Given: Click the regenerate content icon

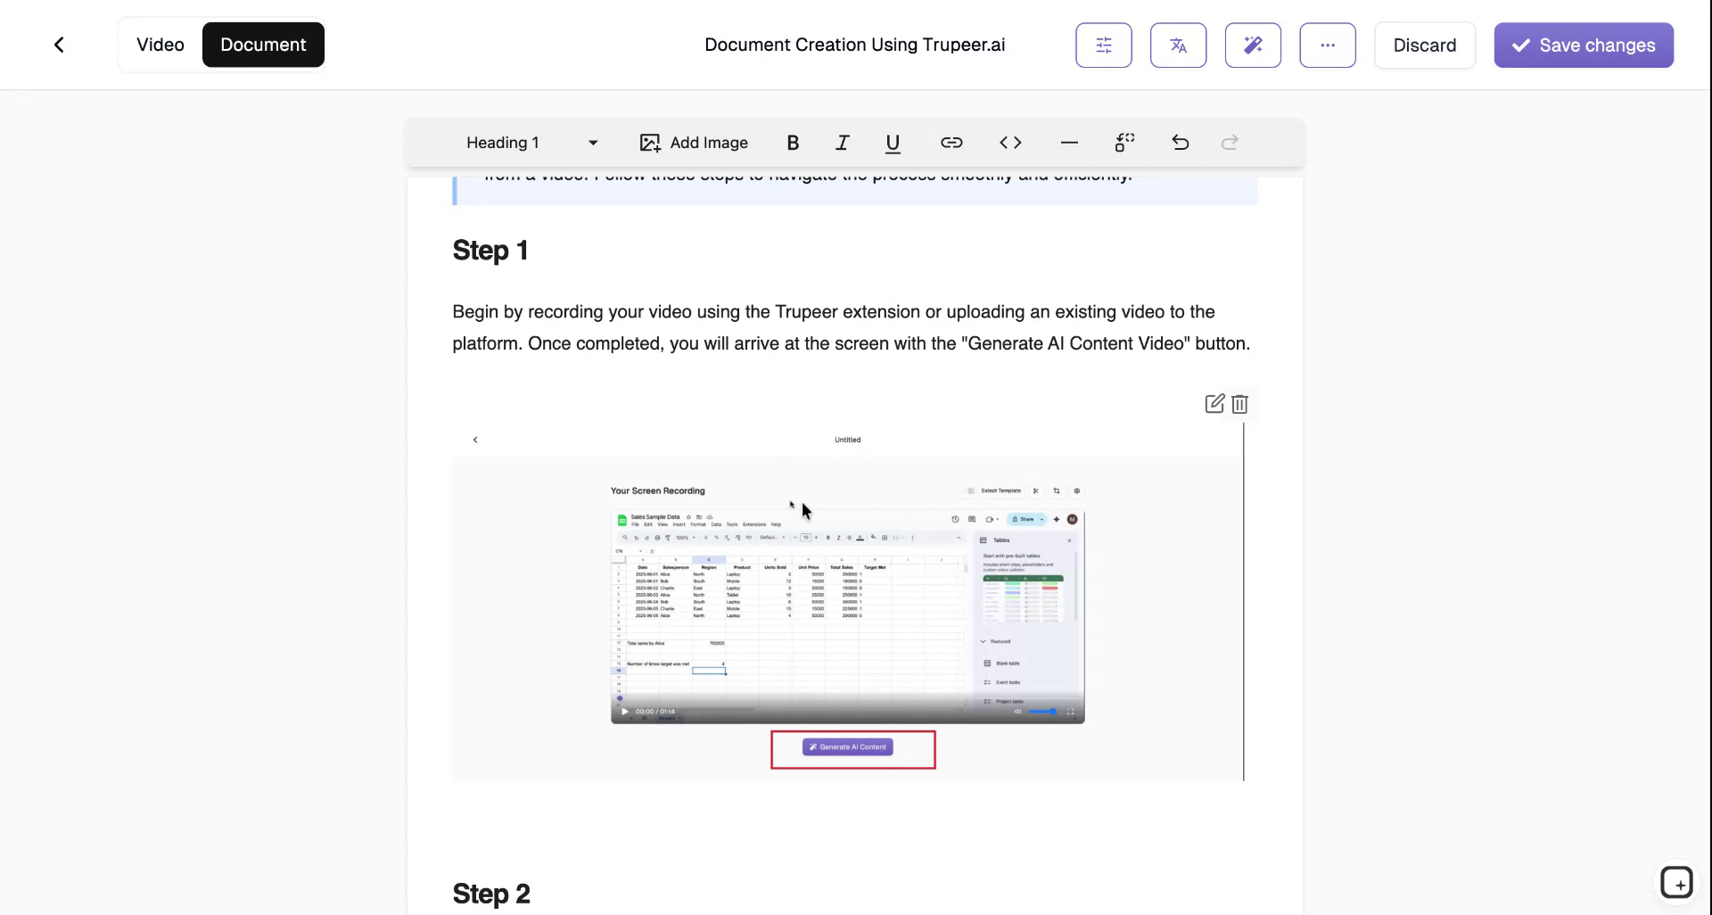Looking at the screenshot, I should pos(1123,143).
